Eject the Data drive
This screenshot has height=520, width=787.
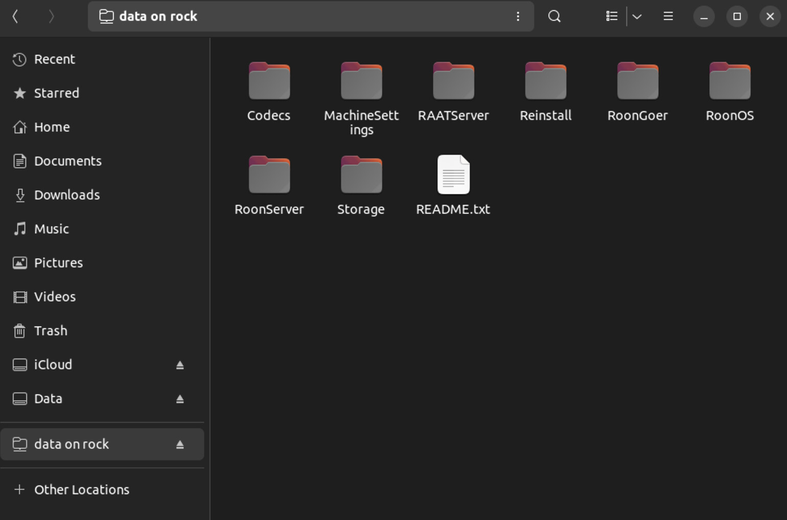click(180, 399)
